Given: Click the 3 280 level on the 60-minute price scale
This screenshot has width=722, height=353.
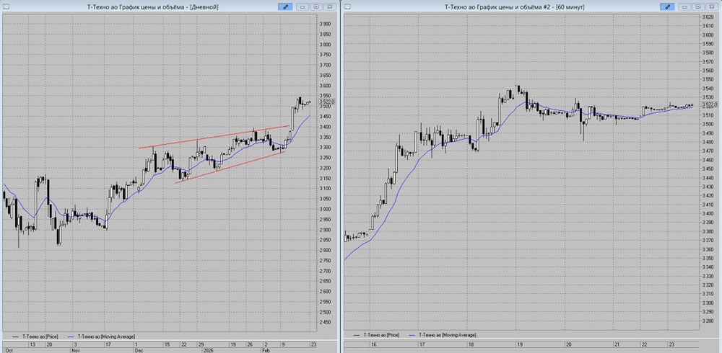Looking at the screenshot, I should (x=708, y=321).
